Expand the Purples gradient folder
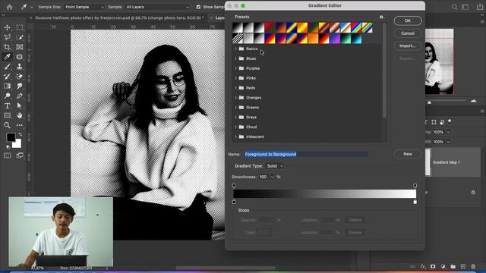Screen dimensions: 486x273 click(235, 68)
